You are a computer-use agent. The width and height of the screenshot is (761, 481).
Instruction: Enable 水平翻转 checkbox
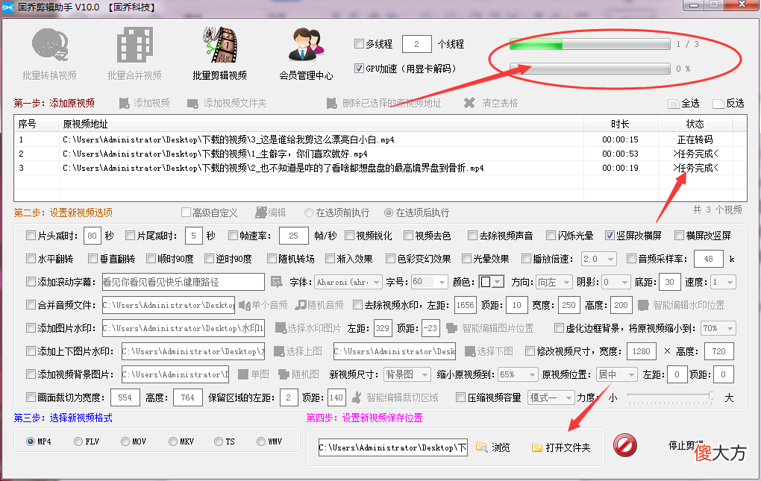tap(31, 259)
